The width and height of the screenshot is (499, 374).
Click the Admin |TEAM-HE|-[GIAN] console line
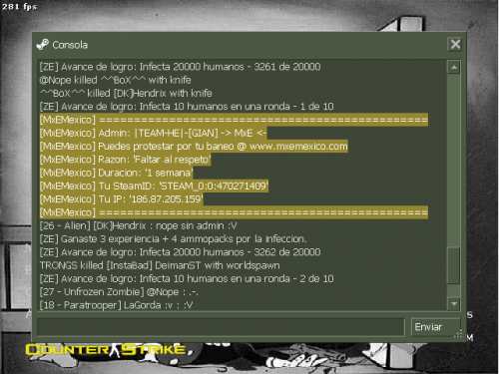click(x=153, y=133)
